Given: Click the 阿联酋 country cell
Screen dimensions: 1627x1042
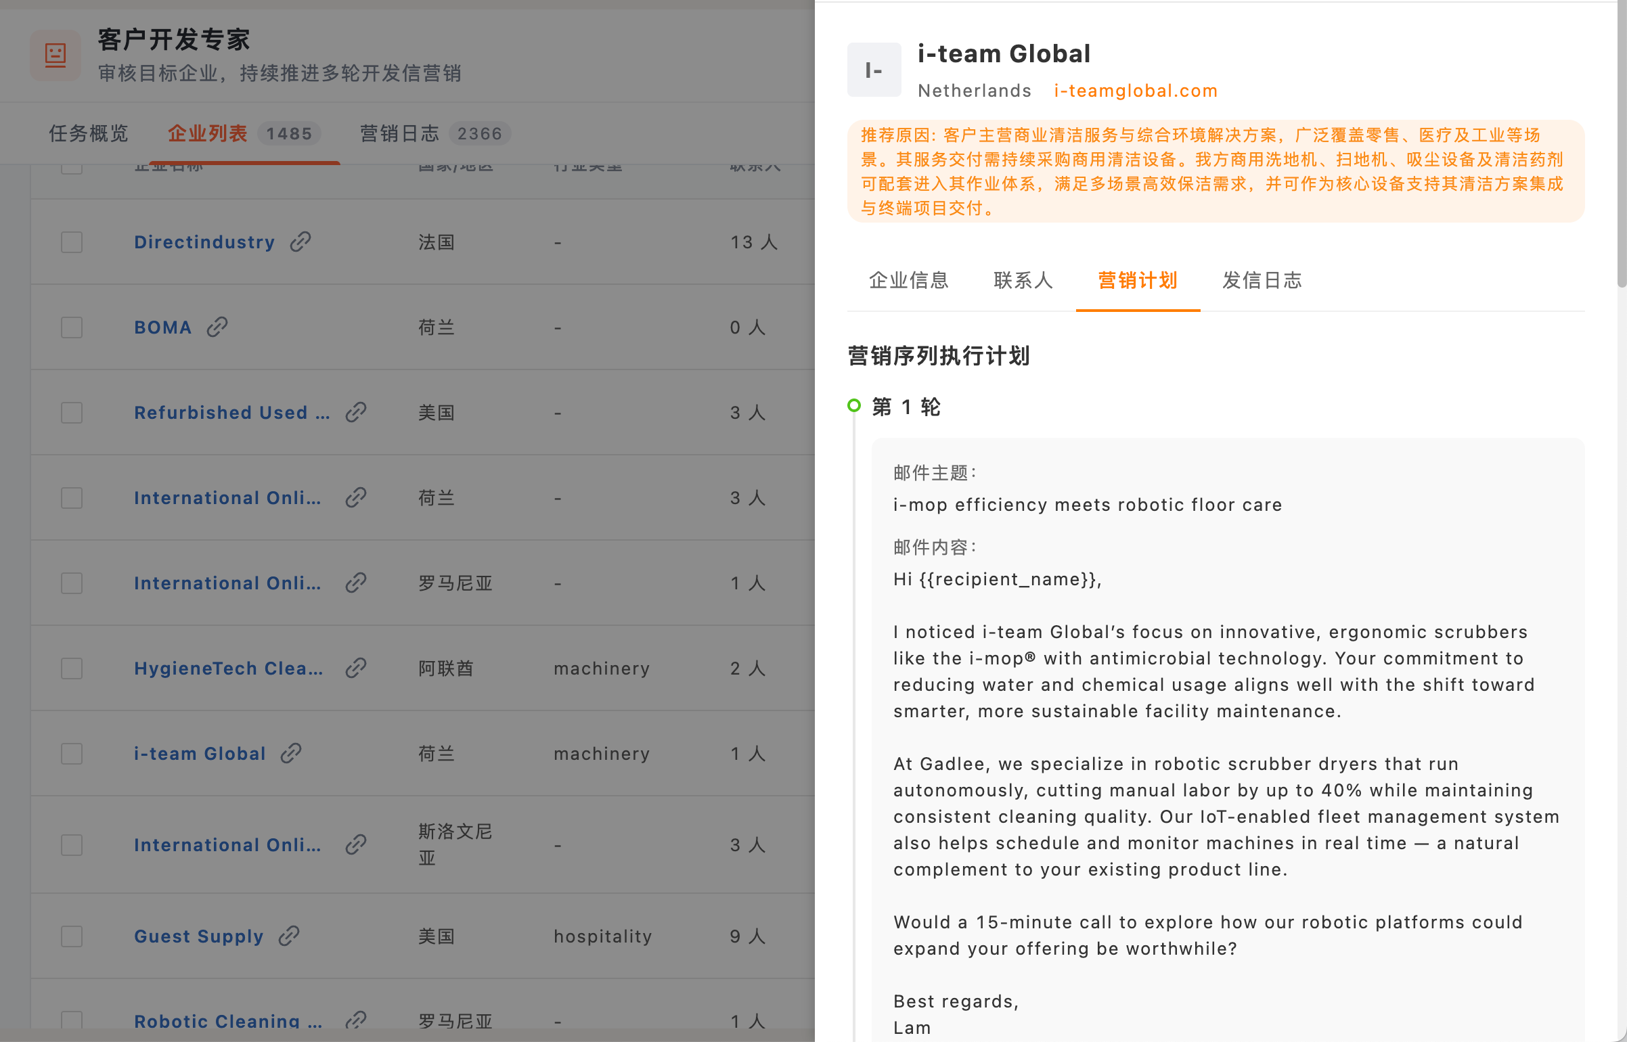Looking at the screenshot, I should pyautogui.click(x=446, y=668).
